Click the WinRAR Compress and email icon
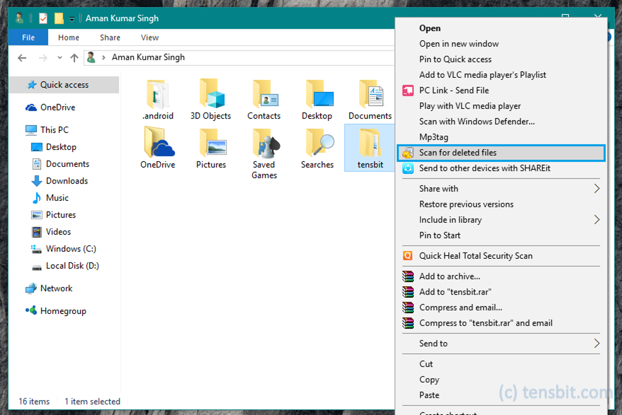622x415 pixels. tap(408, 308)
